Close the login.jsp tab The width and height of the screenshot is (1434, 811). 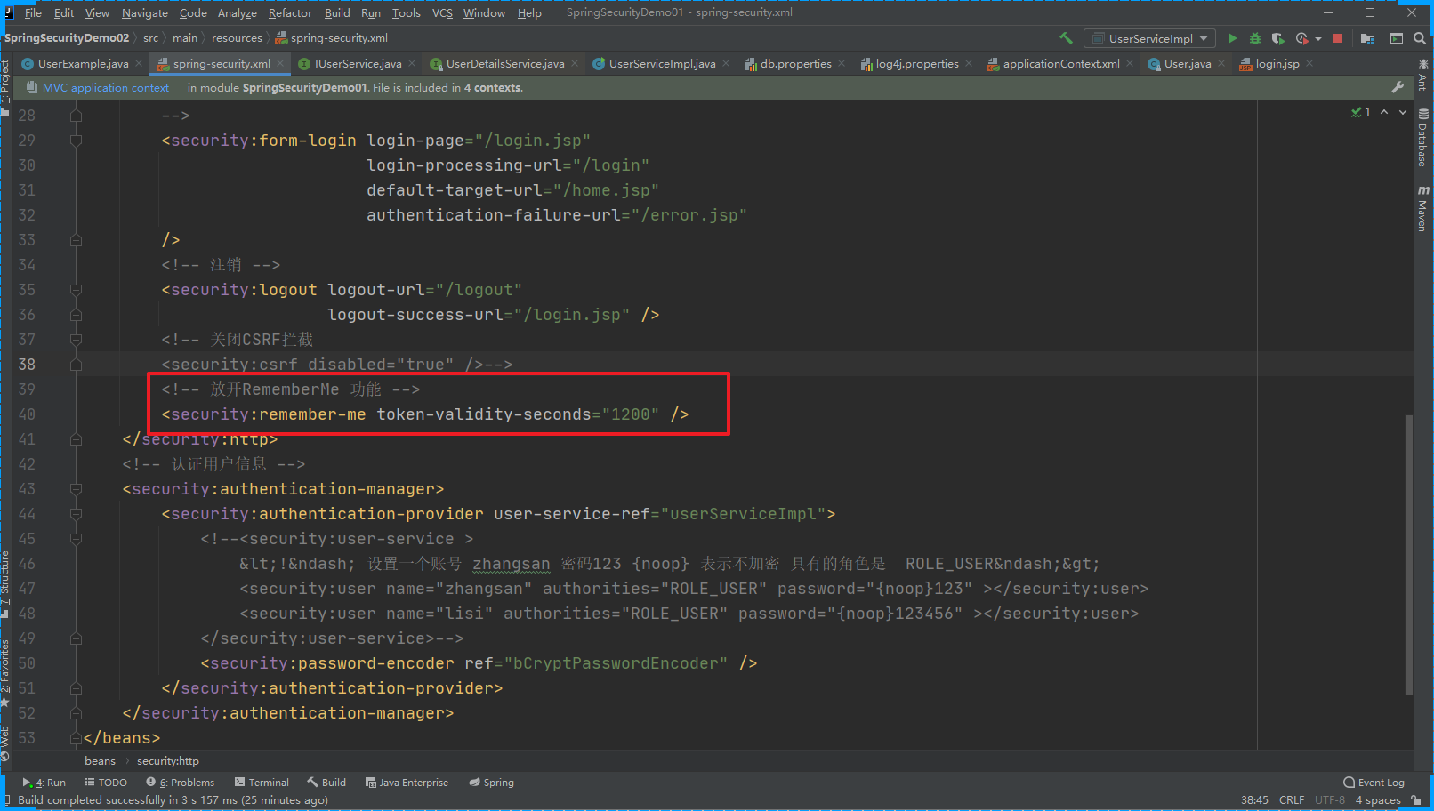coord(1309,63)
